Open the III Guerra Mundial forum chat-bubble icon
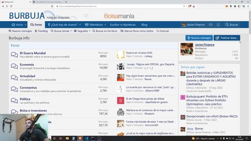The height and width of the screenshot is (141, 251). (15, 54)
